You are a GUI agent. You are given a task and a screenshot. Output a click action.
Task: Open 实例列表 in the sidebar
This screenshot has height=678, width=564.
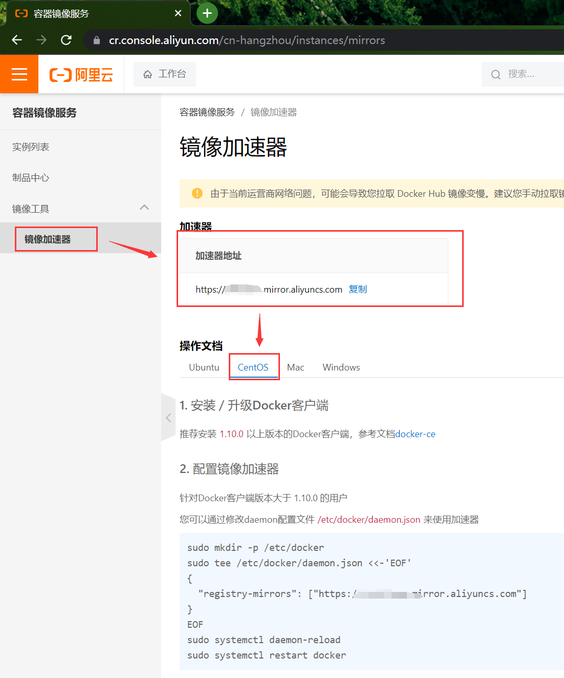click(x=31, y=147)
